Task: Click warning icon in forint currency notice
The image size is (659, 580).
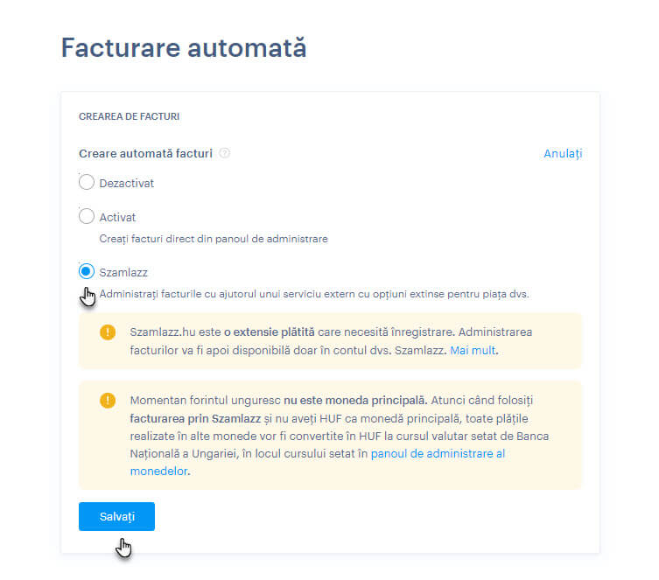Action: tap(108, 401)
